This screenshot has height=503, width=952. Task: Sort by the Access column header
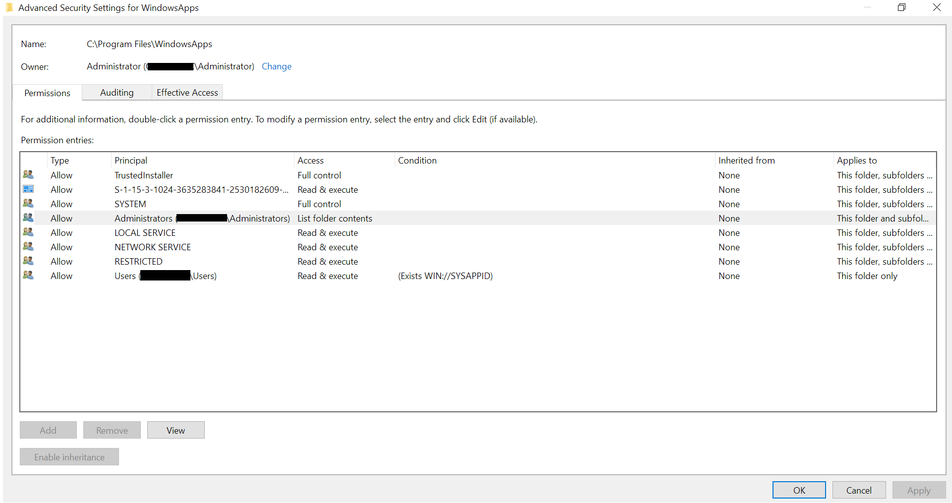tap(345, 161)
